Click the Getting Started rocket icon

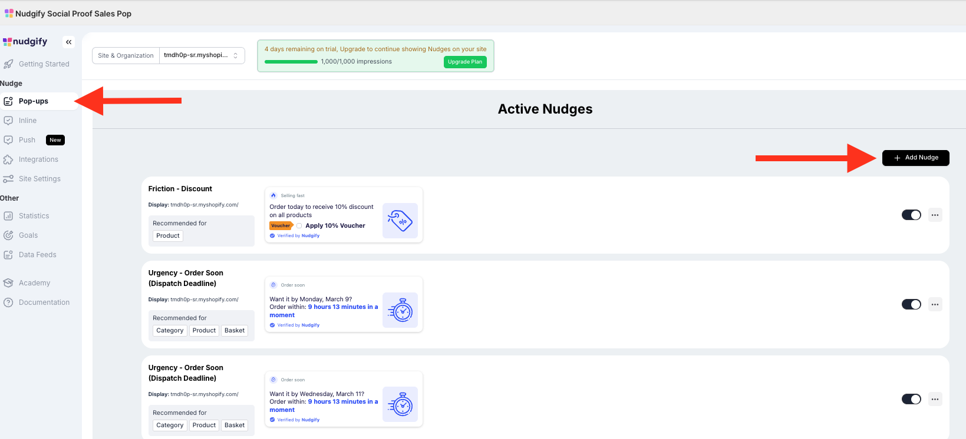(8, 64)
